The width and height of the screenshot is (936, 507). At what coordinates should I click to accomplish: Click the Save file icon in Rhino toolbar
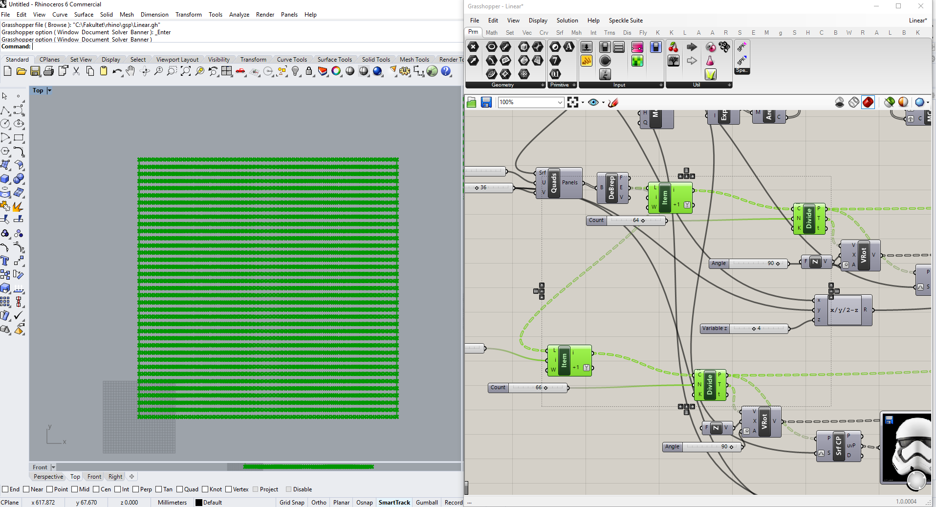point(35,71)
